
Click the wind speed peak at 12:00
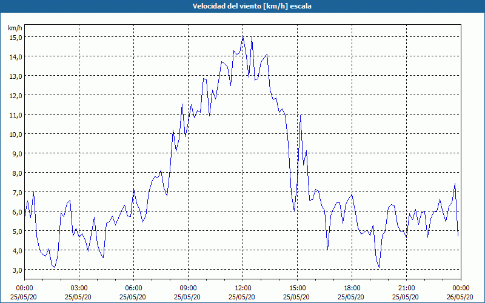coord(243,38)
